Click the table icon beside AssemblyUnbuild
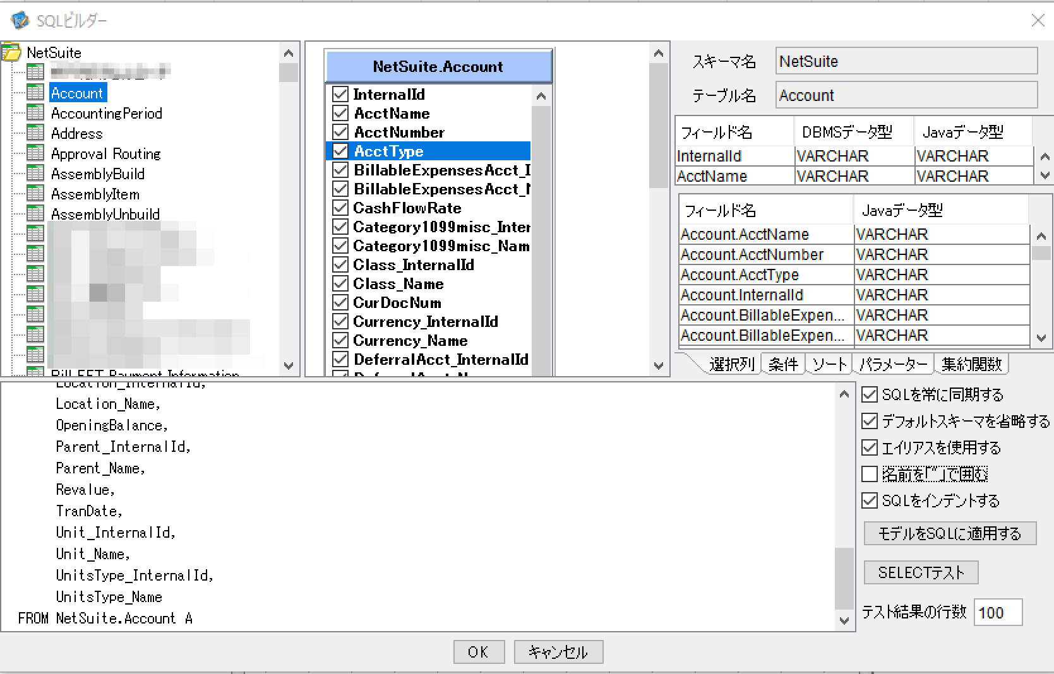1054x674 pixels. (x=35, y=214)
